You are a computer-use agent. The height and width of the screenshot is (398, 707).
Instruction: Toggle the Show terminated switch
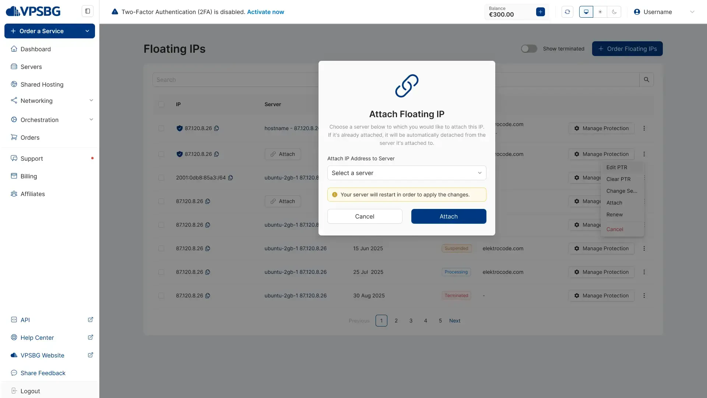point(529,49)
